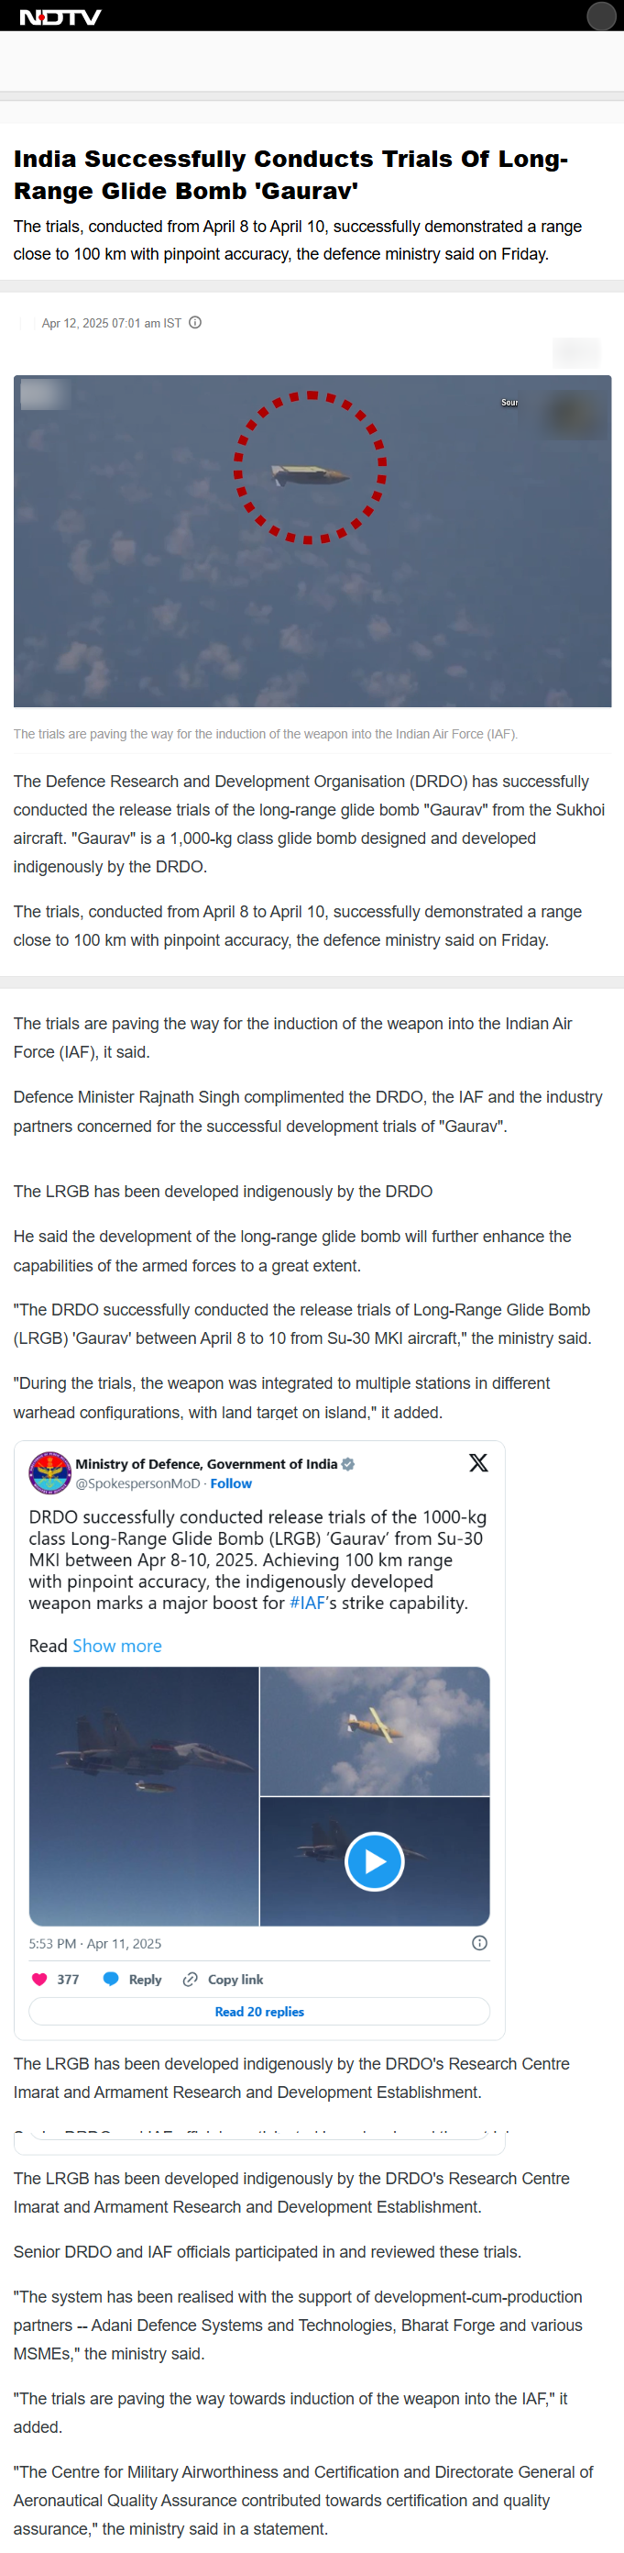This screenshot has width=624, height=2553.
Task: Expand the replies via Read 20 replies
Action: click(258, 2011)
